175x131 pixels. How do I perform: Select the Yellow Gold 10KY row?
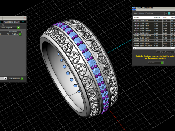click(154, 23)
